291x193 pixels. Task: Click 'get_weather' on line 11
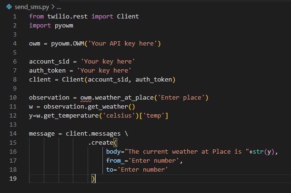click(108, 107)
